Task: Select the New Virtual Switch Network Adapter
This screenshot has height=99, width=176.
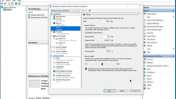Action: (x=61, y=51)
